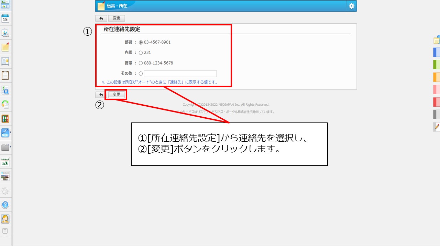
Task: Select the 携帯 radio button for 080-1234-5678
Action: coord(141,63)
